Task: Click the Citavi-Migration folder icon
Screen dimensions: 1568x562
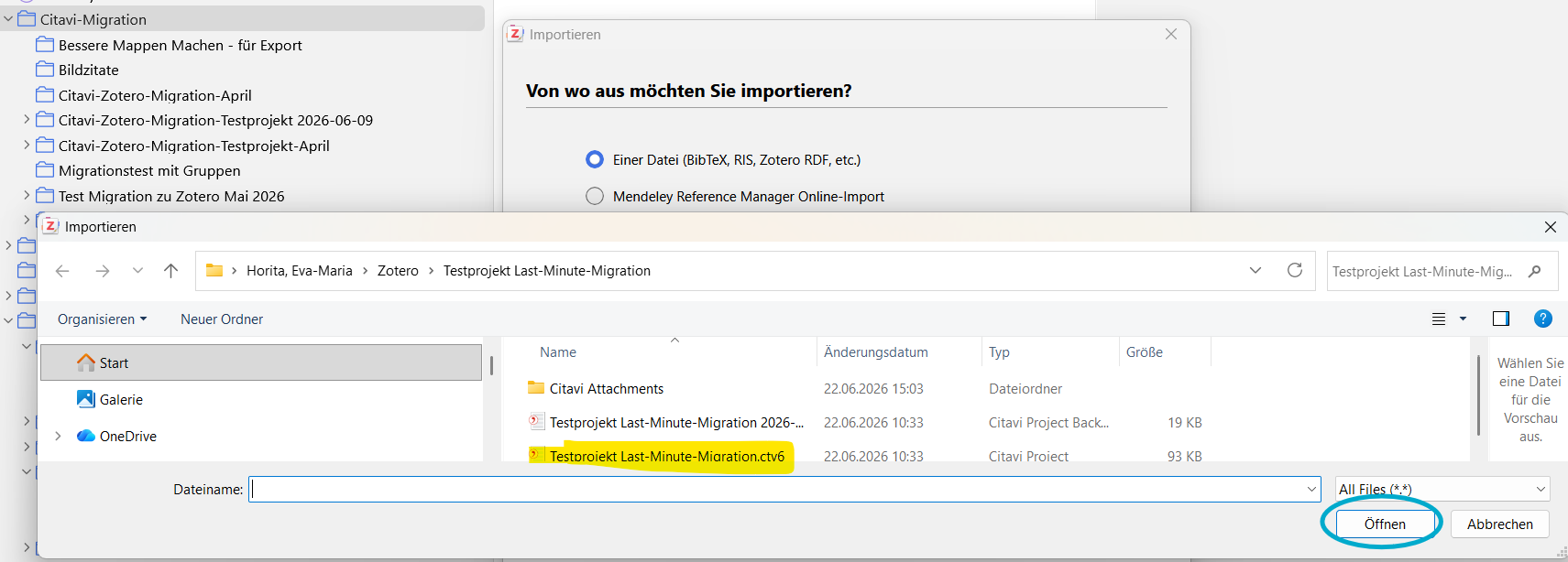Action: pyautogui.click(x=27, y=18)
